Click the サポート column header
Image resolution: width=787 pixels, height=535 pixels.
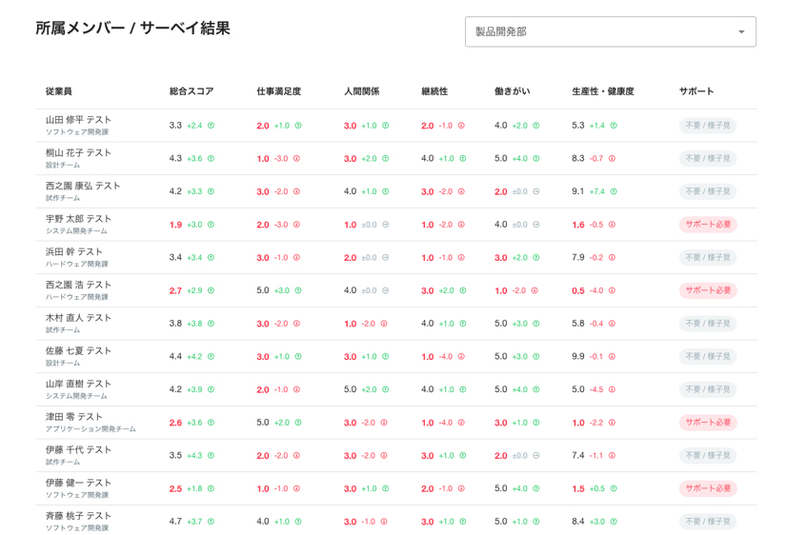tap(696, 91)
